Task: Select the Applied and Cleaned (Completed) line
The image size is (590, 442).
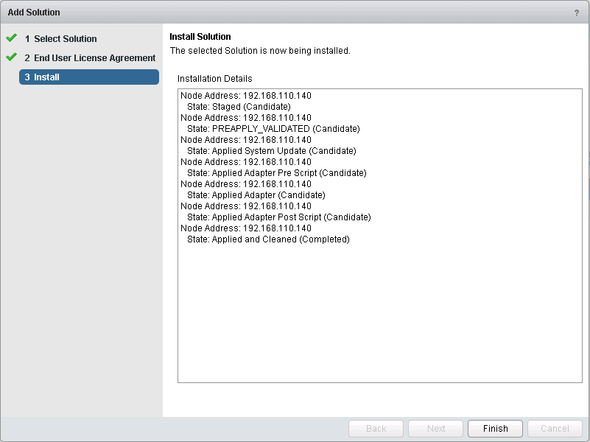Action: pos(268,239)
